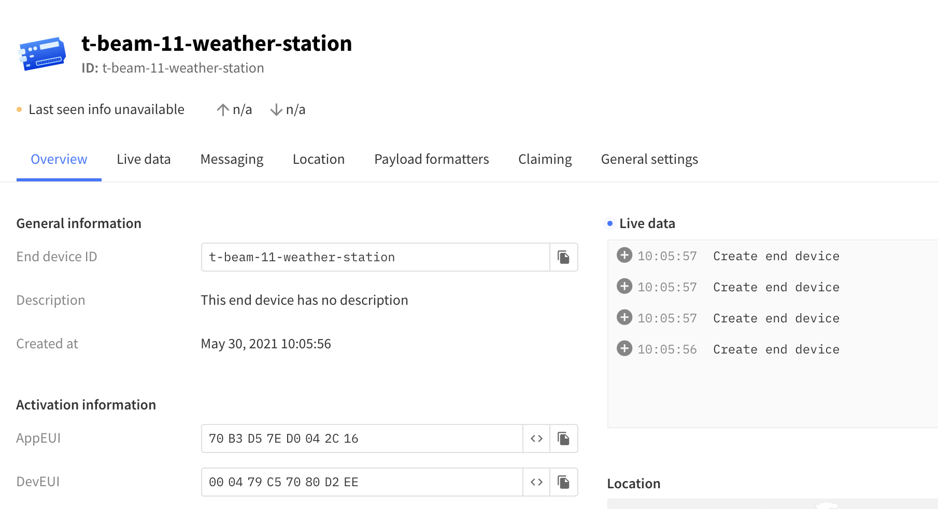Toggle DevEUI byte format with code icon

point(536,482)
